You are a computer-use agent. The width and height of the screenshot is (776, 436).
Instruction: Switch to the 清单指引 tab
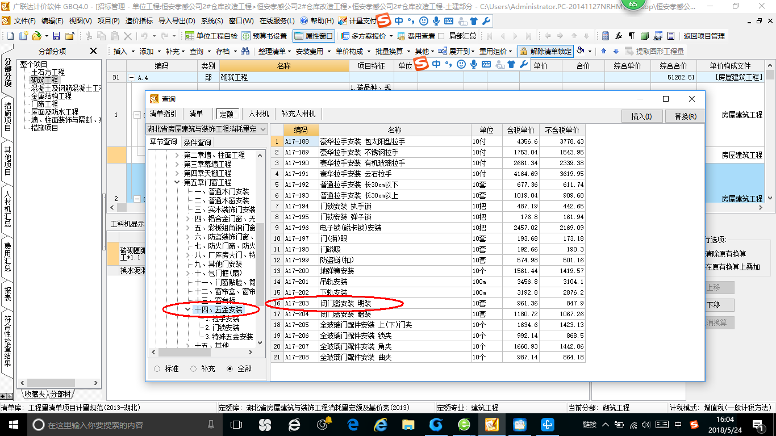pos(163,114)
